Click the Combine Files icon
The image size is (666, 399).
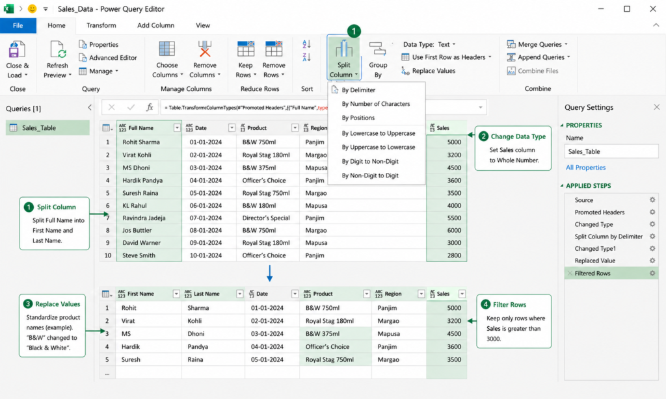pos(511,70)
